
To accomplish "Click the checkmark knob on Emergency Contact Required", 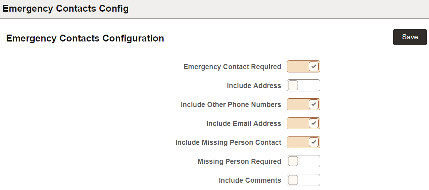I will (x=314, y=67).
